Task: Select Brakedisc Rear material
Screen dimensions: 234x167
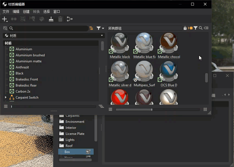Action: (26, 85)
